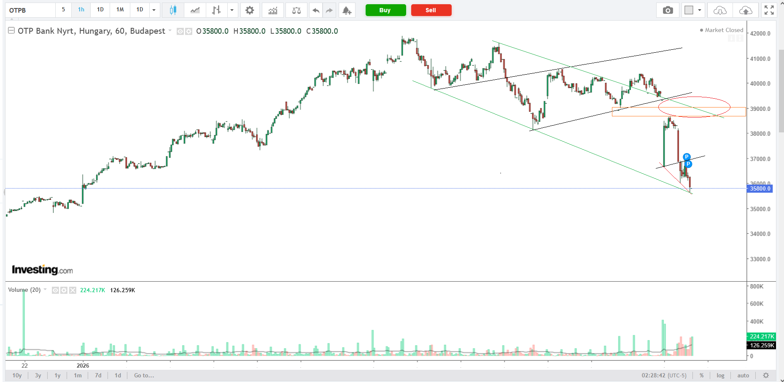Click the compare symbols scales icon

click(x=296, y=10)
